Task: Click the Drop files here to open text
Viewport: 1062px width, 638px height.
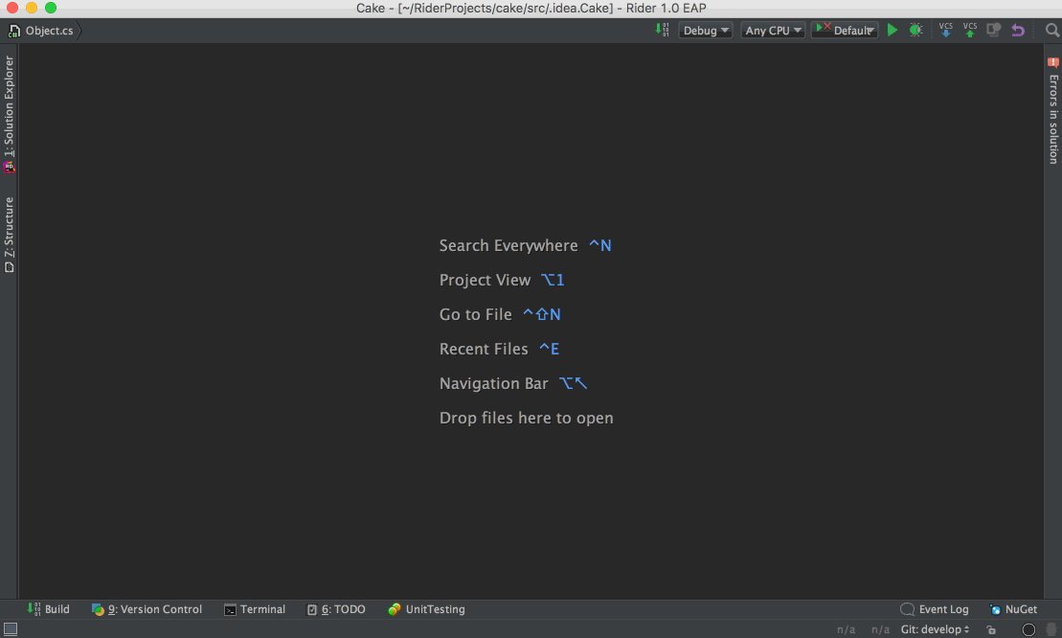Action: [527, 418]
